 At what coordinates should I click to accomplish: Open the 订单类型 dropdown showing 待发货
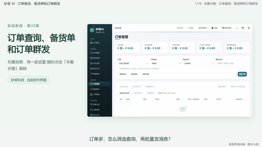click(166, 63)
